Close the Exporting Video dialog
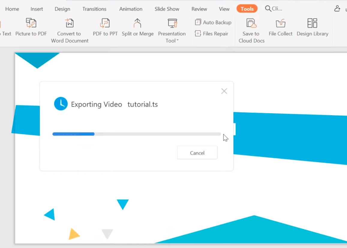347x248 pixels. click(x=224, y=91)
